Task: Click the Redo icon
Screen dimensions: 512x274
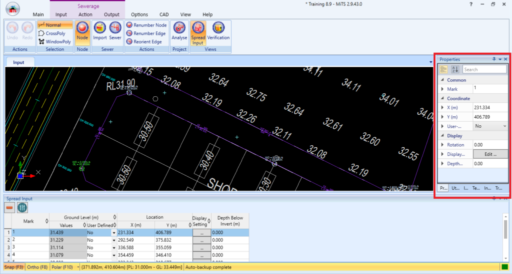Action: [x=27, y=31]
